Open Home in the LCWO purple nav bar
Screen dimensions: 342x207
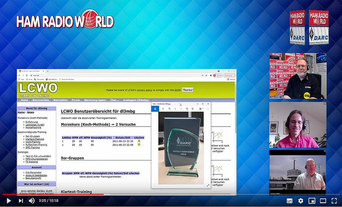pos(24,100)
